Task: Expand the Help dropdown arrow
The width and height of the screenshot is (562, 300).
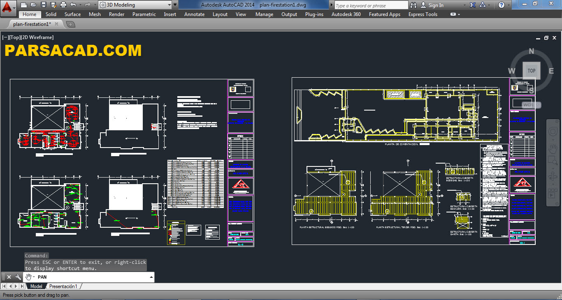Action: (x=508, y=5)
